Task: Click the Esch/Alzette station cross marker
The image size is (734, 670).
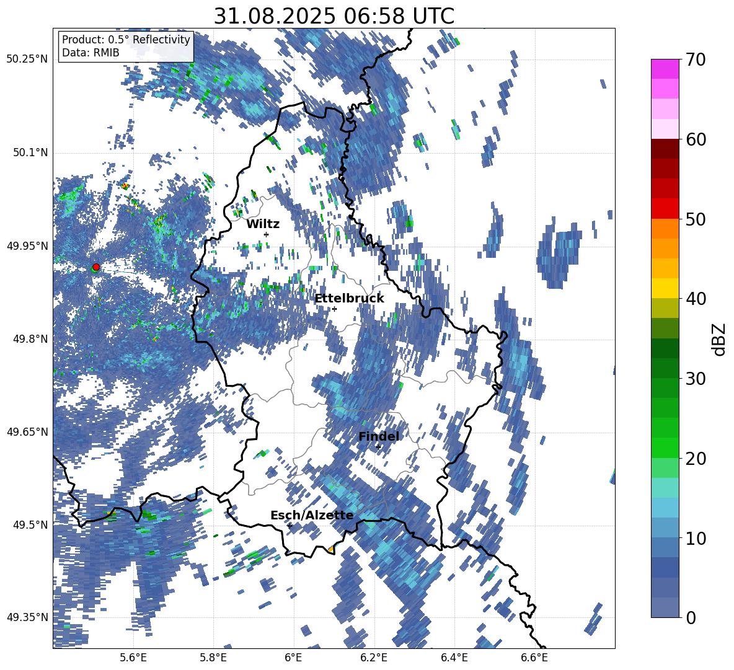Action: [x=290, y=526]
